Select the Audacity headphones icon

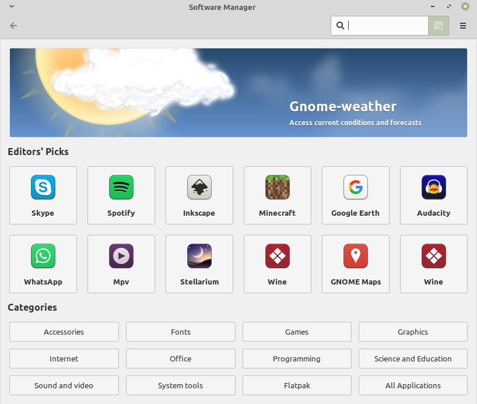[x=433, y=188]
